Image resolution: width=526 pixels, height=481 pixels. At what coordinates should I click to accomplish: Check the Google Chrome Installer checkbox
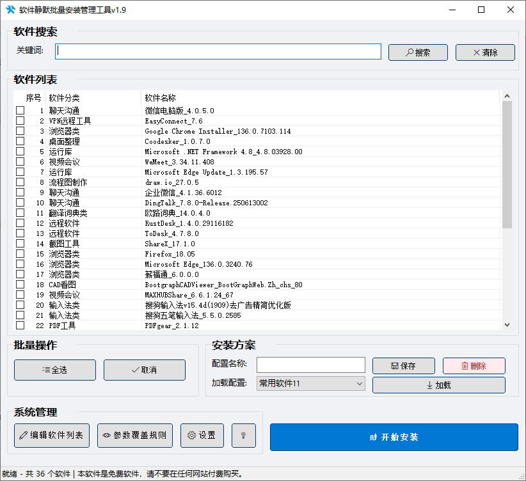[20, 130]
